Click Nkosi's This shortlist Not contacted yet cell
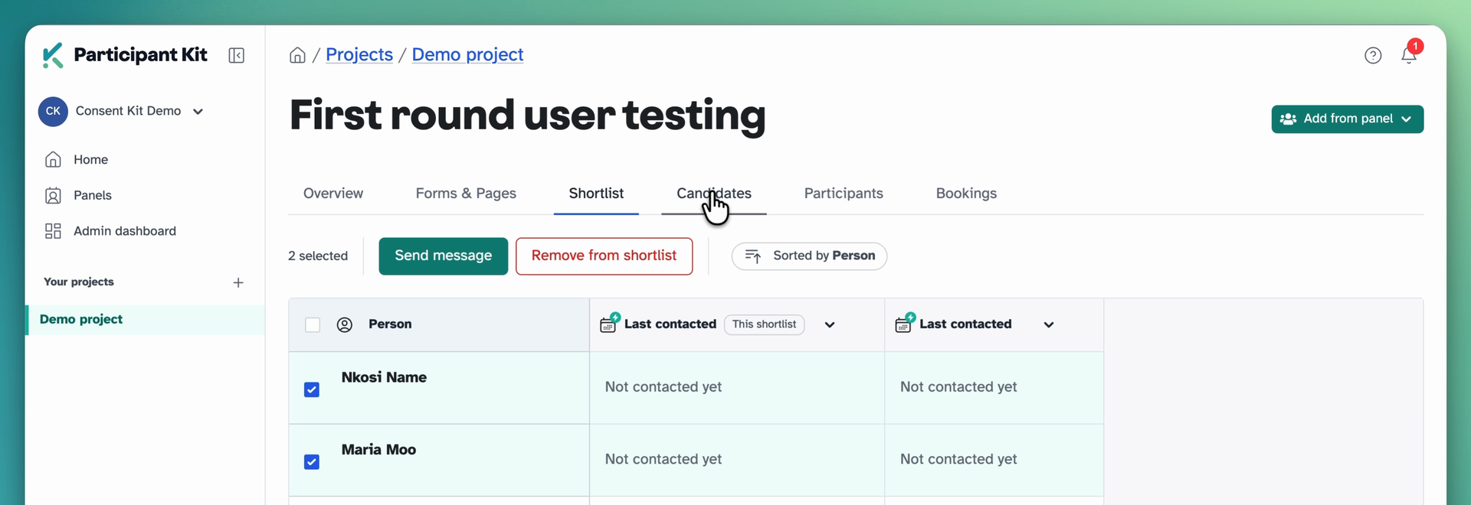Screen dimensions: 1471x505 tap(737, 388)
